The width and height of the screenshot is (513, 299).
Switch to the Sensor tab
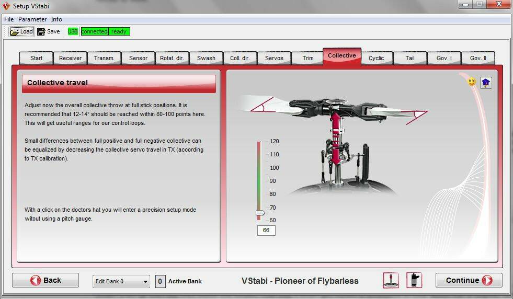click(138, 58)
